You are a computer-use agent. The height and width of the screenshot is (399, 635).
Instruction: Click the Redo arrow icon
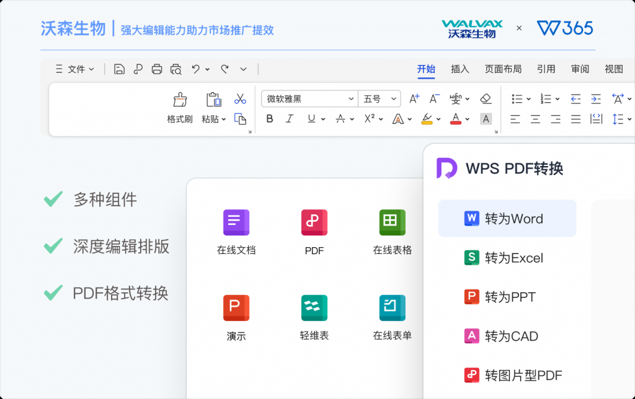pos(224,69)
